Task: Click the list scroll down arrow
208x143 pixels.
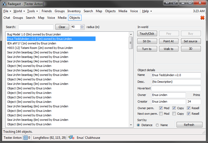Action: click(x=131, y=125)
